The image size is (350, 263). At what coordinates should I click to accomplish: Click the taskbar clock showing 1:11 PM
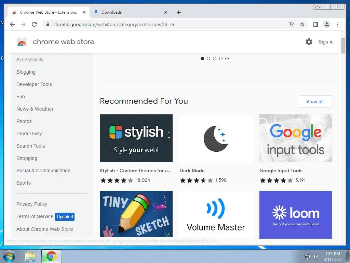coord(333,256)
